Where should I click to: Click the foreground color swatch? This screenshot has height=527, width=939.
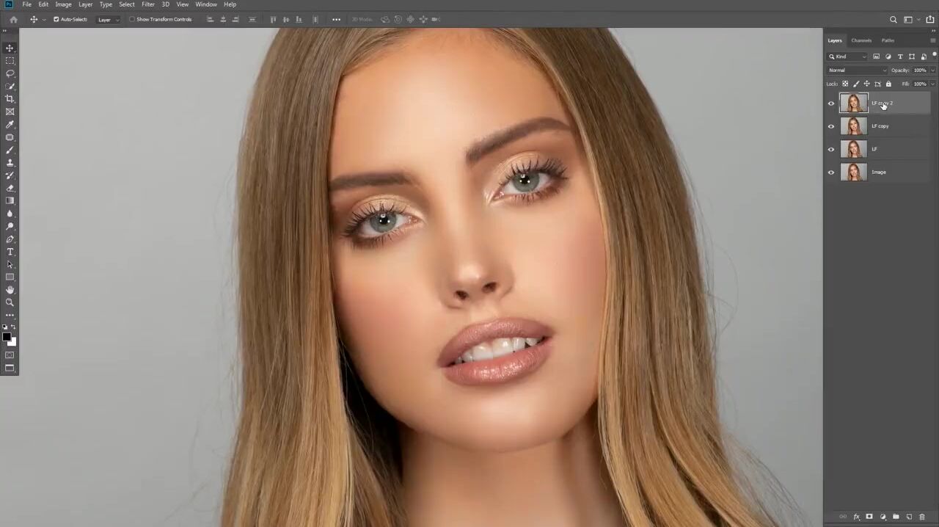click(7, 337)
